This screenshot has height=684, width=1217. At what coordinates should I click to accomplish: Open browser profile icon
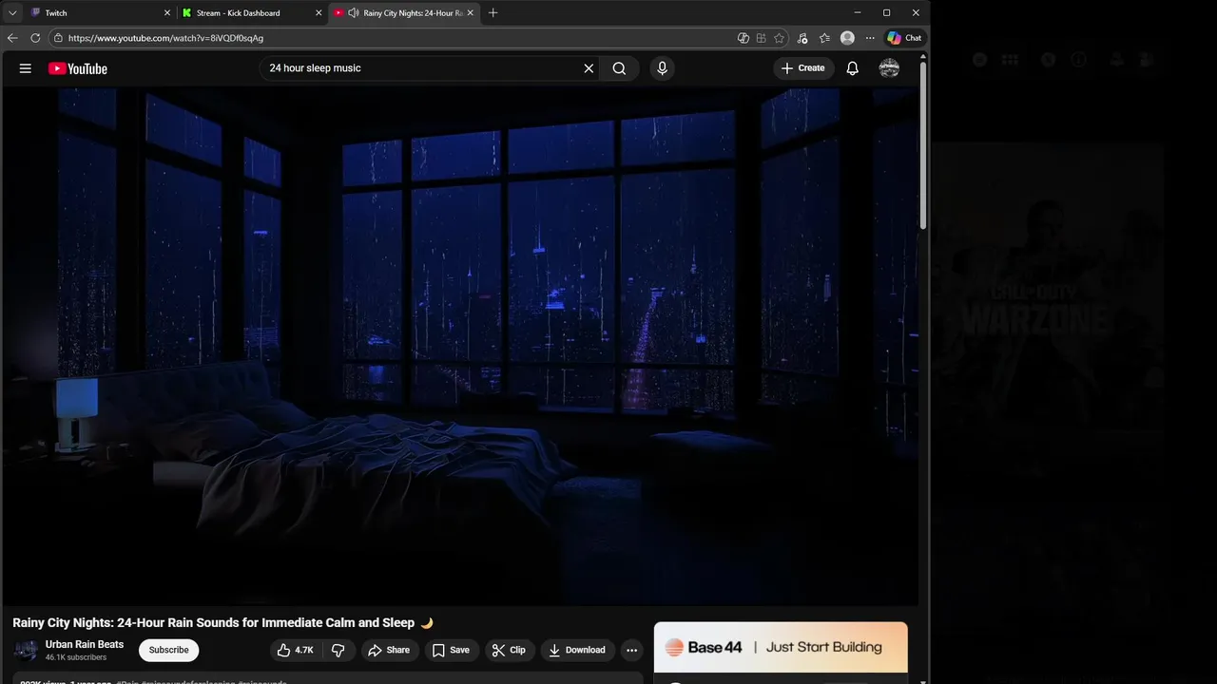847,38
